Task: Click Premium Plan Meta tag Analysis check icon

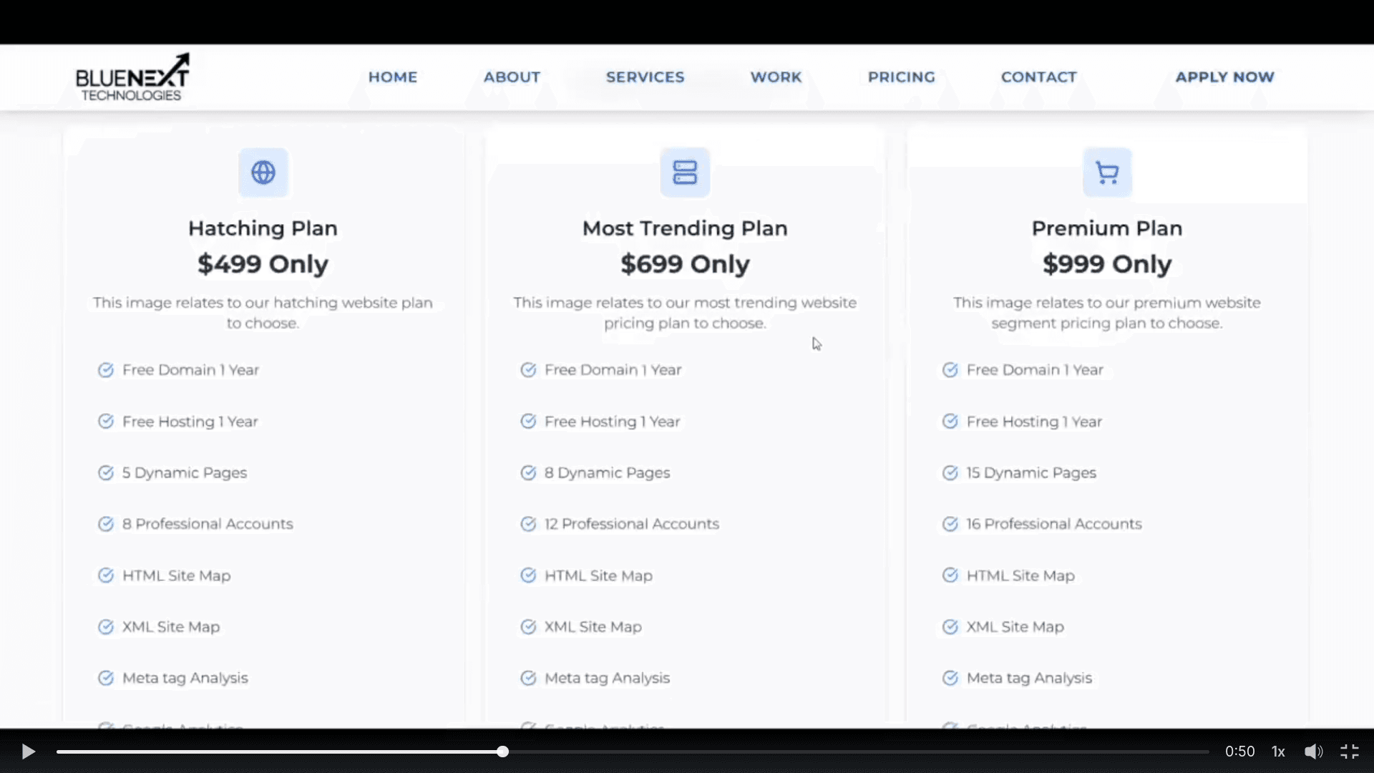Action: click(x=950, y=678)
